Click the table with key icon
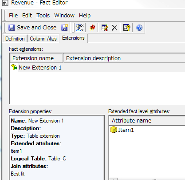 tap(126, 28)
